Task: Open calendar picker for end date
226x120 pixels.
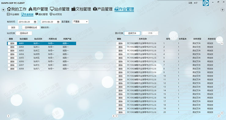Action: [58, 22]
